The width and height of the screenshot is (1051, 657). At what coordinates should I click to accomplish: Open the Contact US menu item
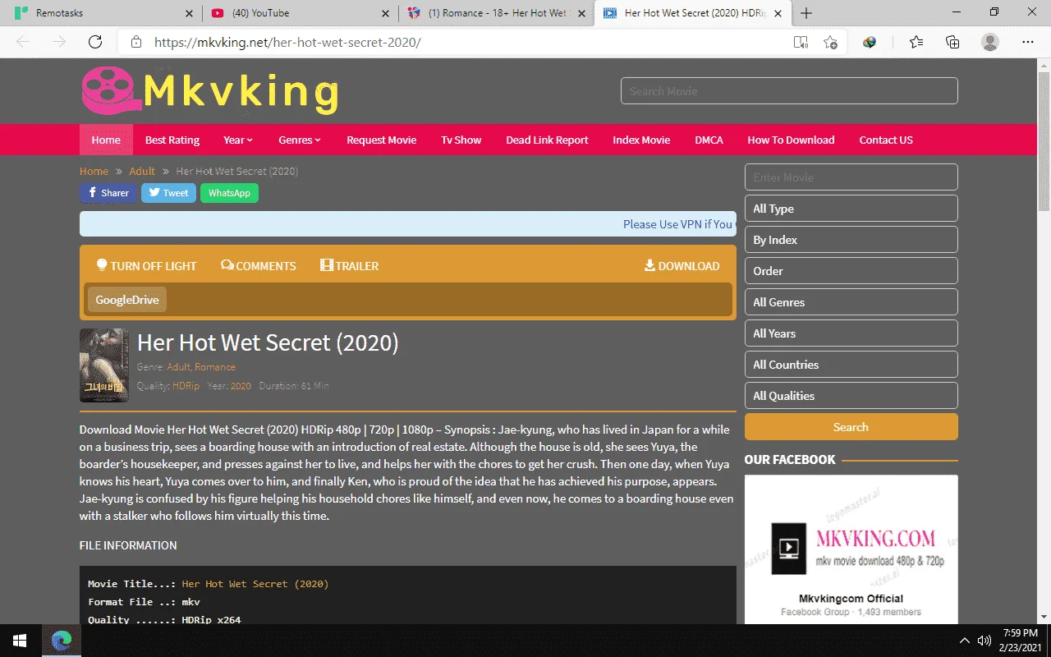(886, 140)
